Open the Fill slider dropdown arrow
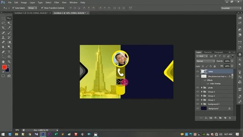Screen dimensions: 243x137 point(232,66)
